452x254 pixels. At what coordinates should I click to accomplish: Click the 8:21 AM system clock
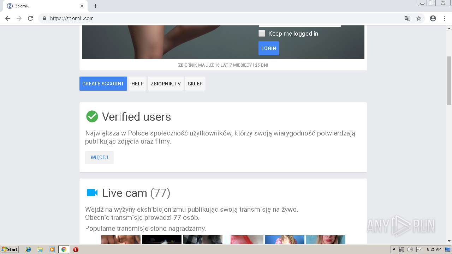tap(434, 249)
